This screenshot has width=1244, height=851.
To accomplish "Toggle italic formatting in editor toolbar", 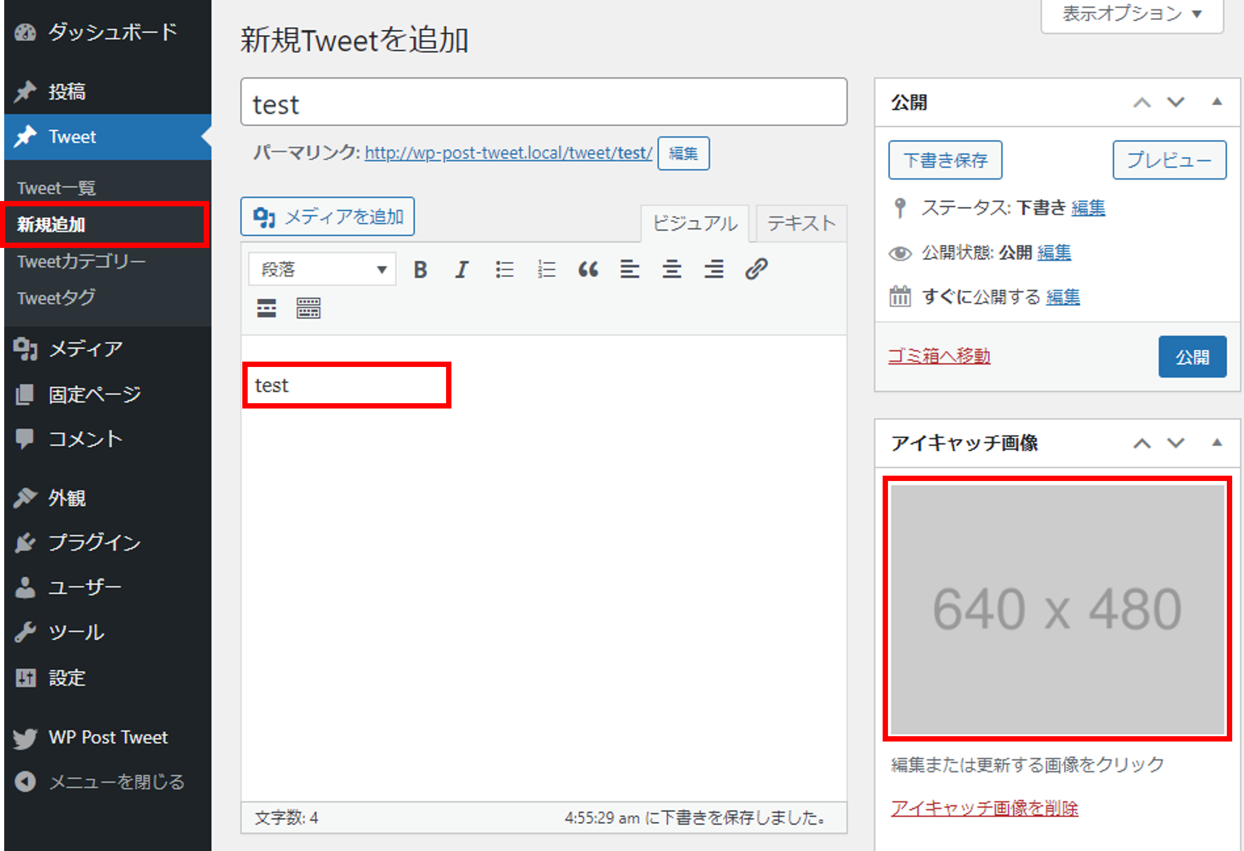I will pos(461,269).
